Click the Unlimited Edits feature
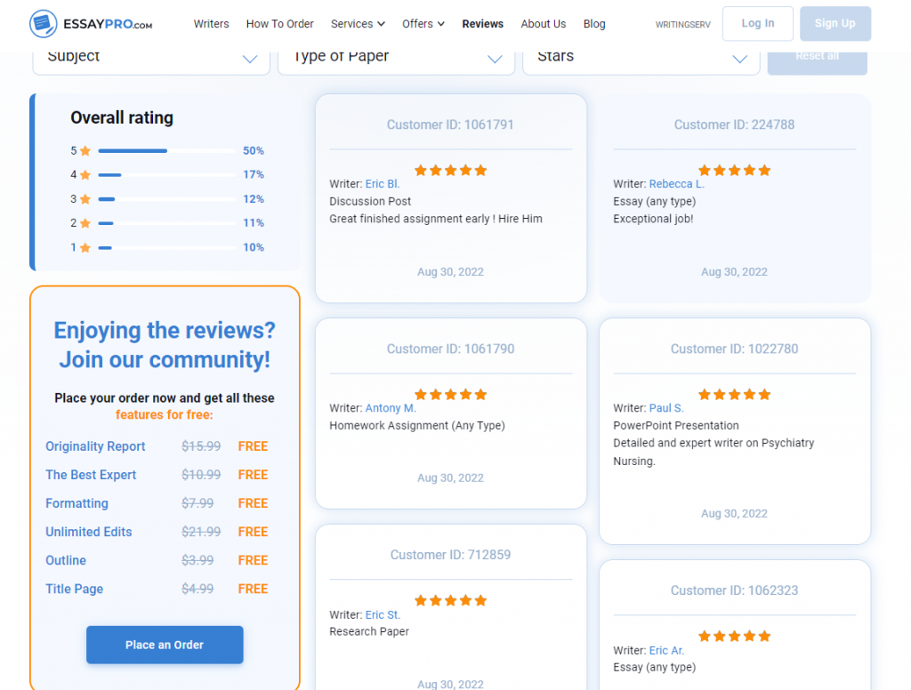The image size is (911, 690). (x=88, y=532)
